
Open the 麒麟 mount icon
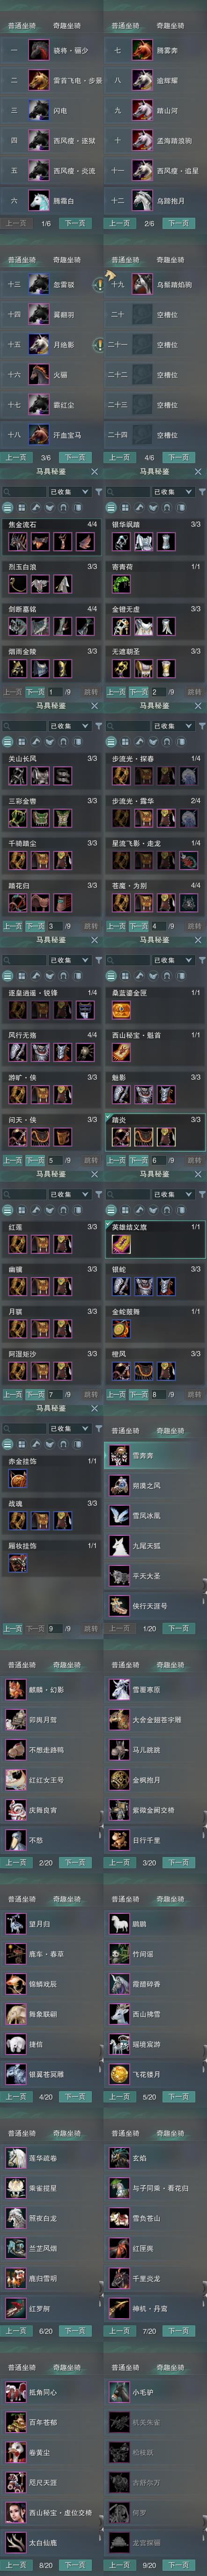(x=118, y=1924)
